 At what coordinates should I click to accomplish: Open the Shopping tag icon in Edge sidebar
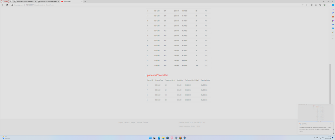(x=333, y=13)
